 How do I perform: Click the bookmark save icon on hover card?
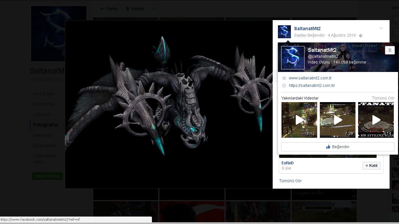(x=390, y=50)
